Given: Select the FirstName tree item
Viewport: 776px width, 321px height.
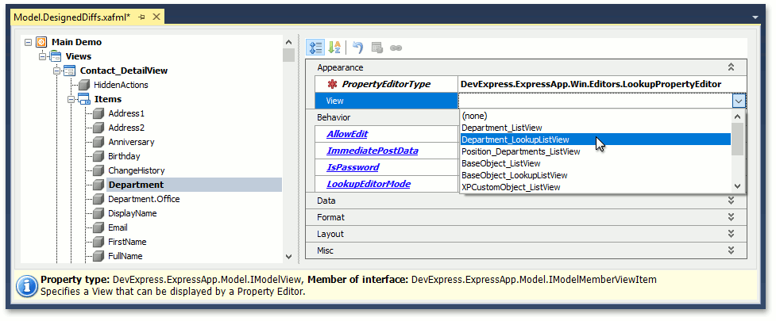Looking at the screenshot, I should tap(127, 243).
